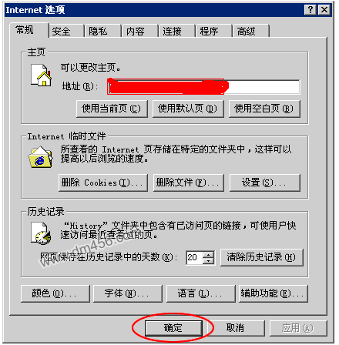Click the home page house icon
The width and height of the screenshot is (339, 345).
41,75
